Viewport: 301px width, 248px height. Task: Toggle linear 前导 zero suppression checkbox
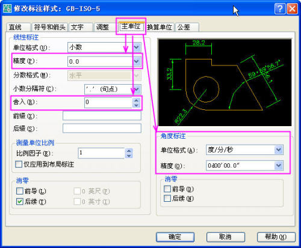pos(20,191)
